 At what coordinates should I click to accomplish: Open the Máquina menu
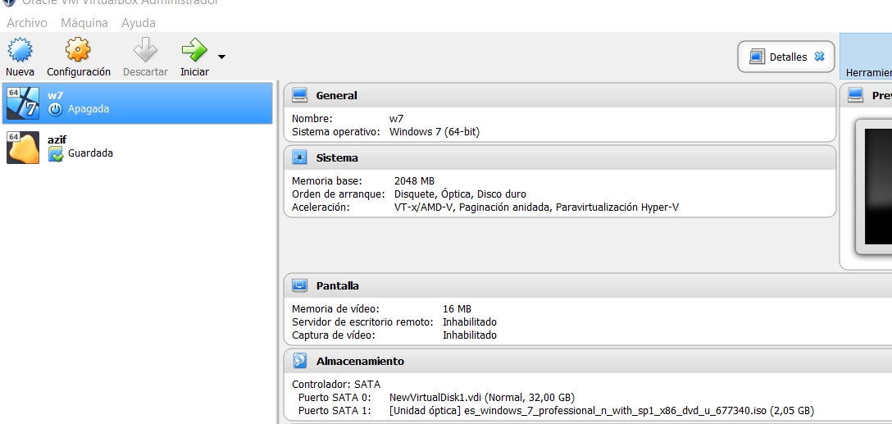[x=84, y=23]
